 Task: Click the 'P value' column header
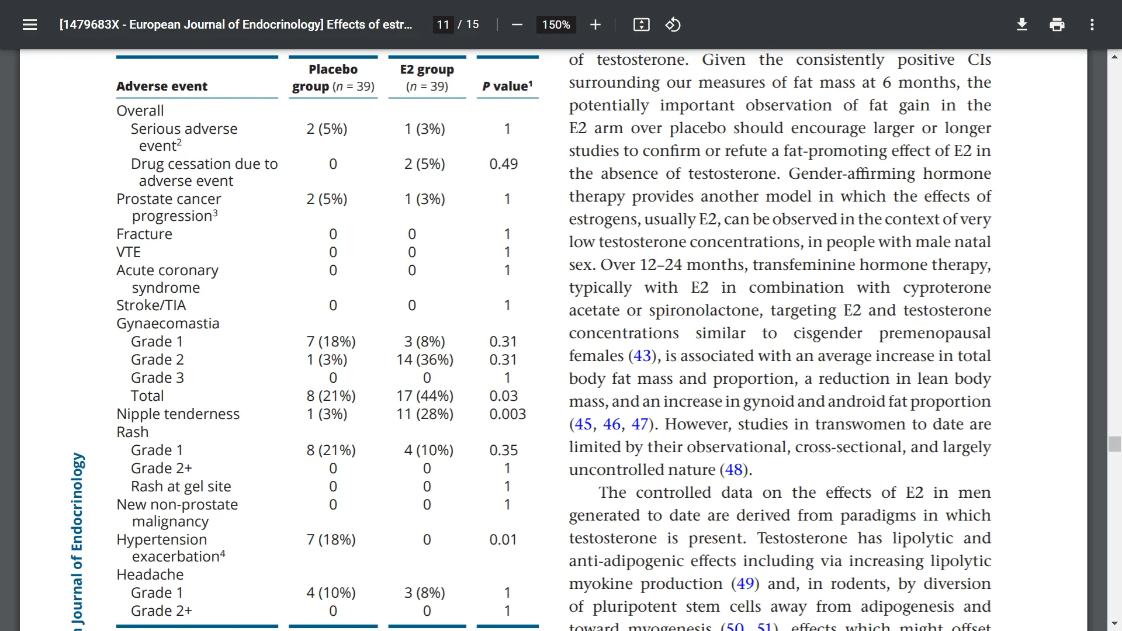point(507,86)
